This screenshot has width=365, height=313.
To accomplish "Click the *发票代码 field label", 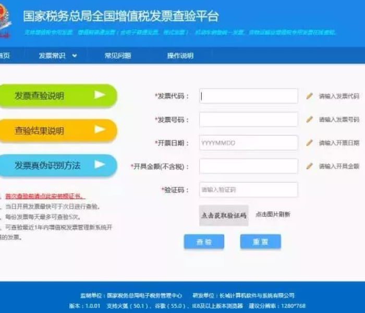I will pyautogui.click(x=172, y=96).
